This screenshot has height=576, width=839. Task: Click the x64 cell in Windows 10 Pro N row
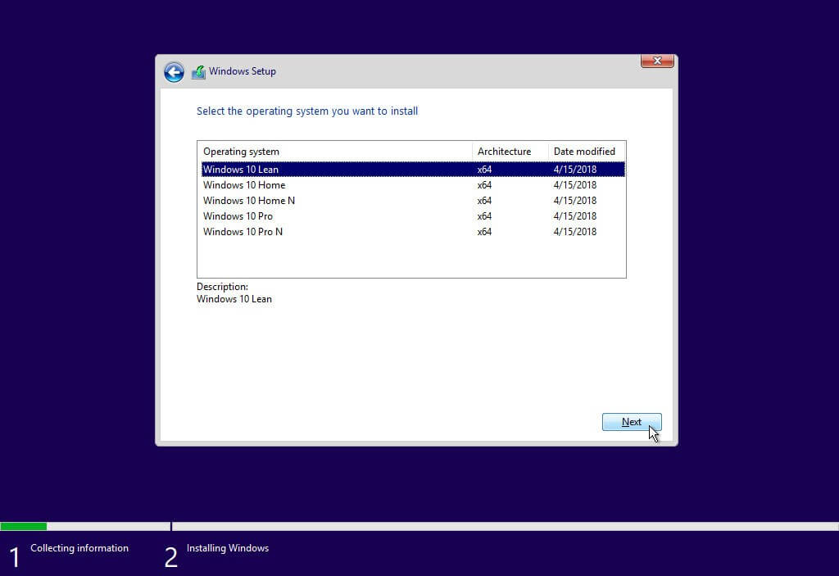pyautogui.click(x=484, y=231)
